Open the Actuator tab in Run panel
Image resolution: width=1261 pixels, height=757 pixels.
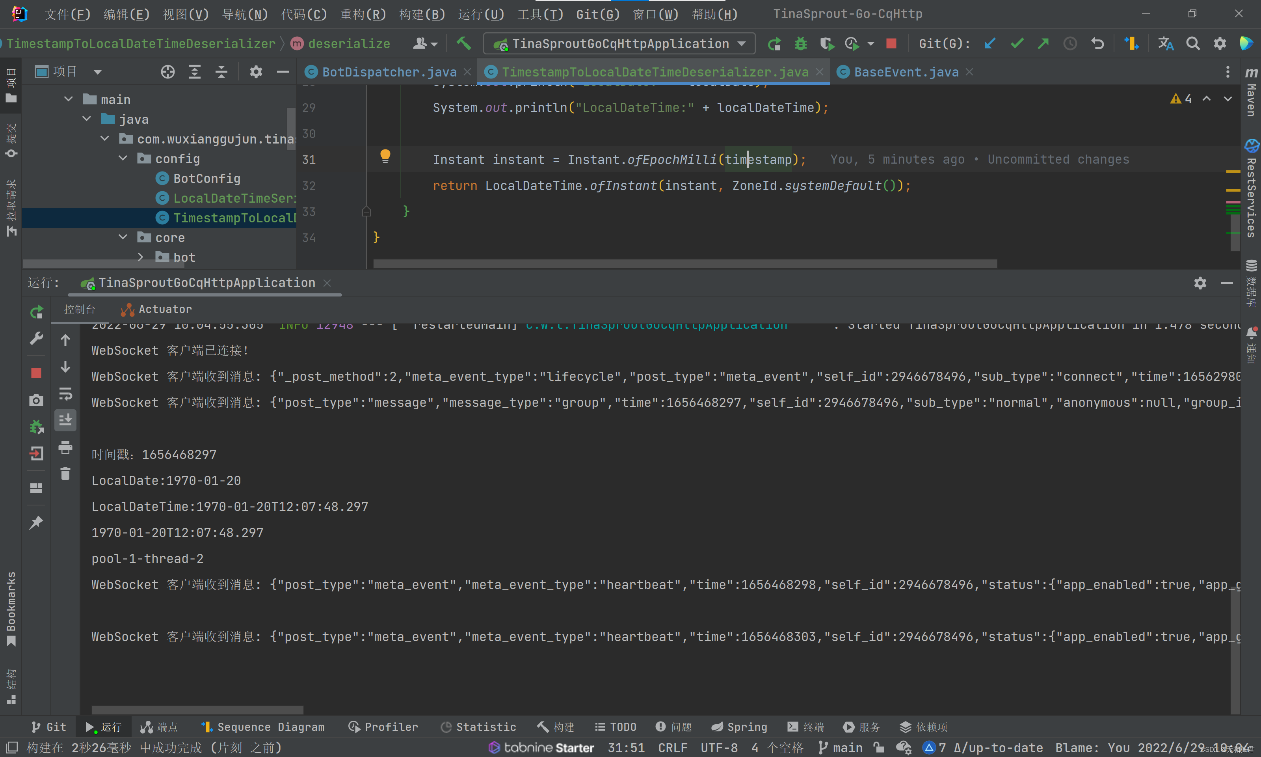click(x=156, y=309)
